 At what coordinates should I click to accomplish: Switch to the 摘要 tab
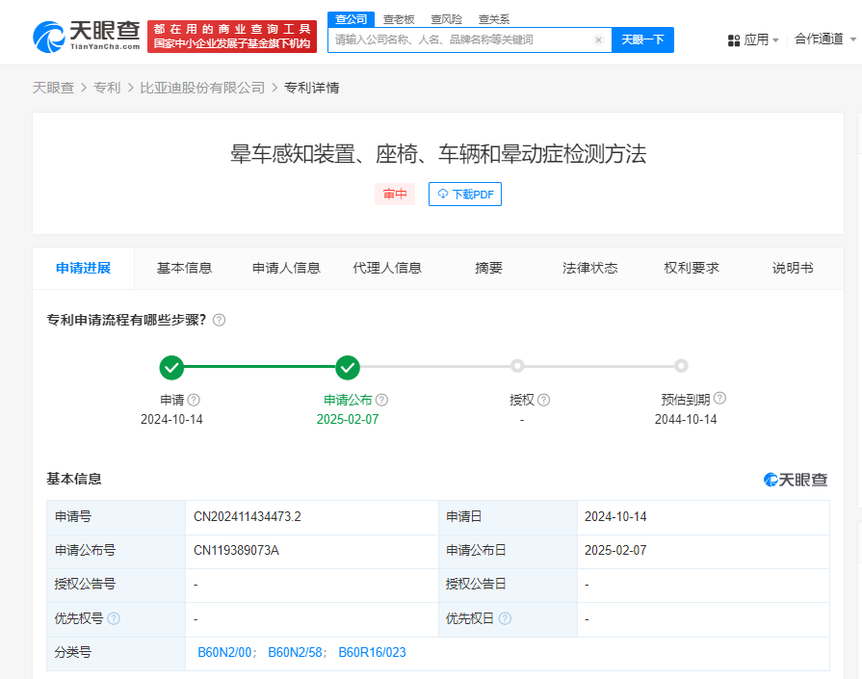pyautogui.click(x=488, y=268)
